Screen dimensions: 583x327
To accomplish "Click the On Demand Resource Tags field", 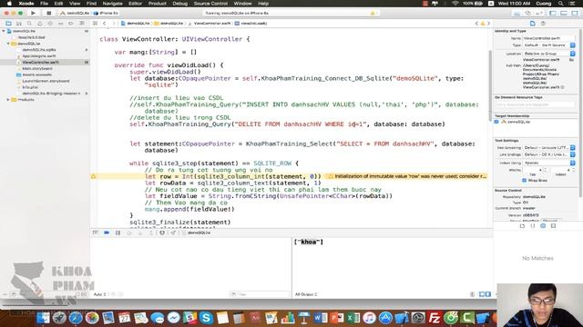I will [x=535, y=105].
